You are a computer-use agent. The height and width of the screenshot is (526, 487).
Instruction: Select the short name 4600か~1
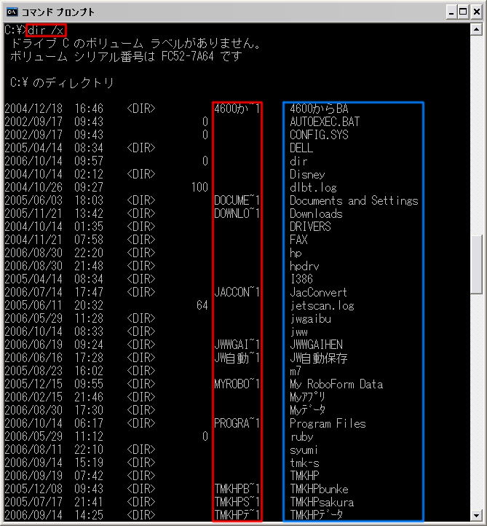point(237,109)
